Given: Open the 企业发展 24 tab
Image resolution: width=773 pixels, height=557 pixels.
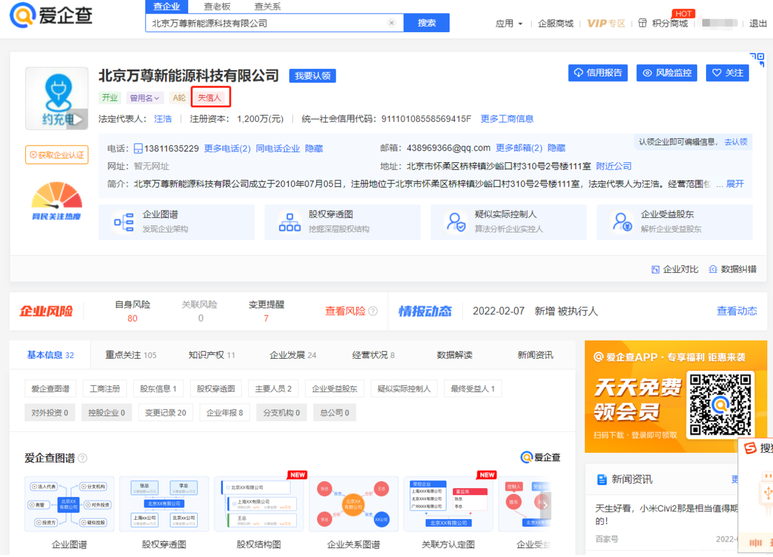Looking at the screenshot, I should 293,355.
